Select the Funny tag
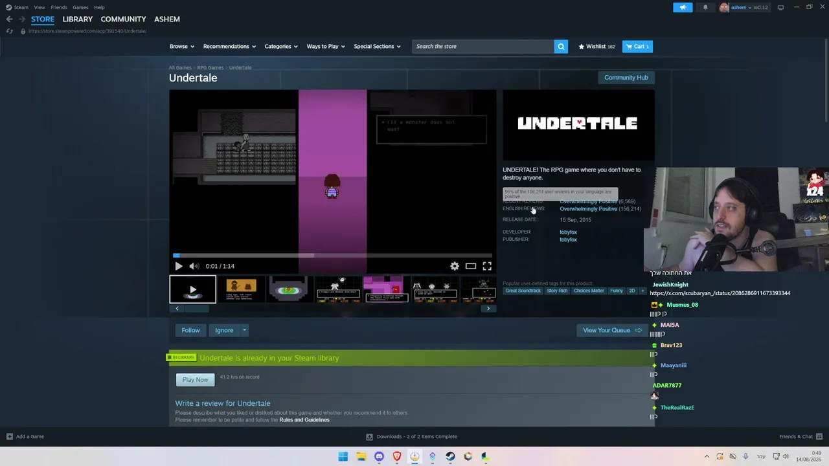This screenshot has height=466, width=829. click(x=617, y=291)
